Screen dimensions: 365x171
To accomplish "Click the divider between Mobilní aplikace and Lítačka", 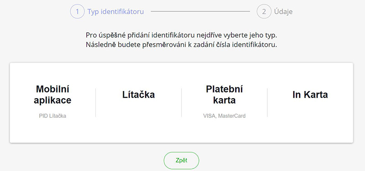I will tap(96, 102).
